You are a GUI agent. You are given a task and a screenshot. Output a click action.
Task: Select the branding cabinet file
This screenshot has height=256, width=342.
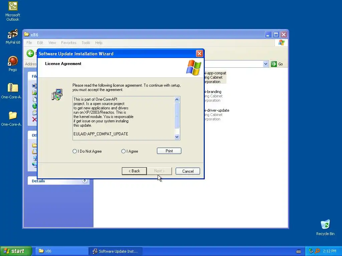click(213, 96)
